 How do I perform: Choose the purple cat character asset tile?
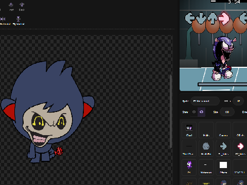(x=189, y=167)
